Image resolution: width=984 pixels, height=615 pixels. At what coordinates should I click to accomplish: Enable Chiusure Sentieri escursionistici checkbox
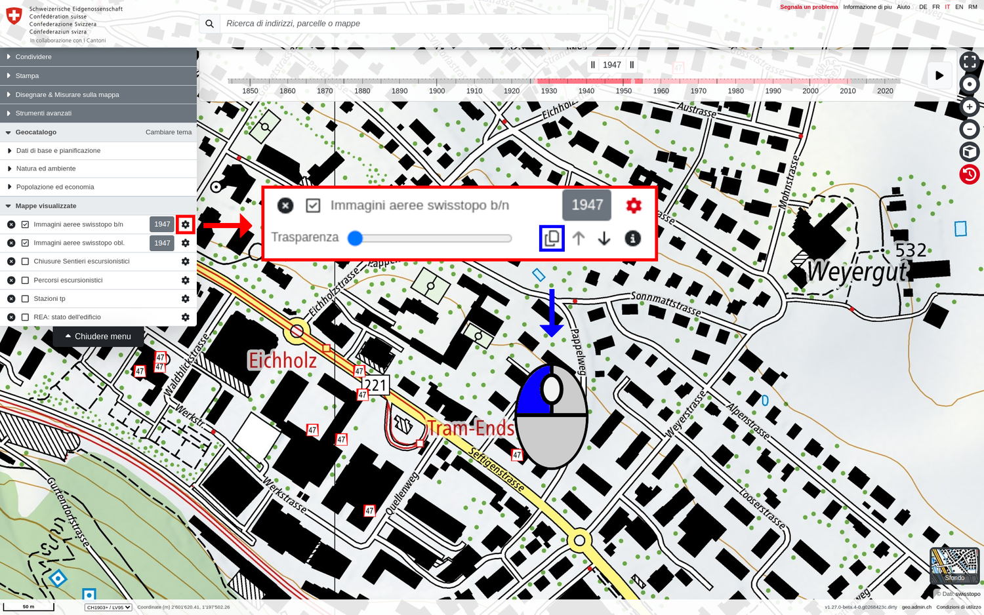(25, 262)
